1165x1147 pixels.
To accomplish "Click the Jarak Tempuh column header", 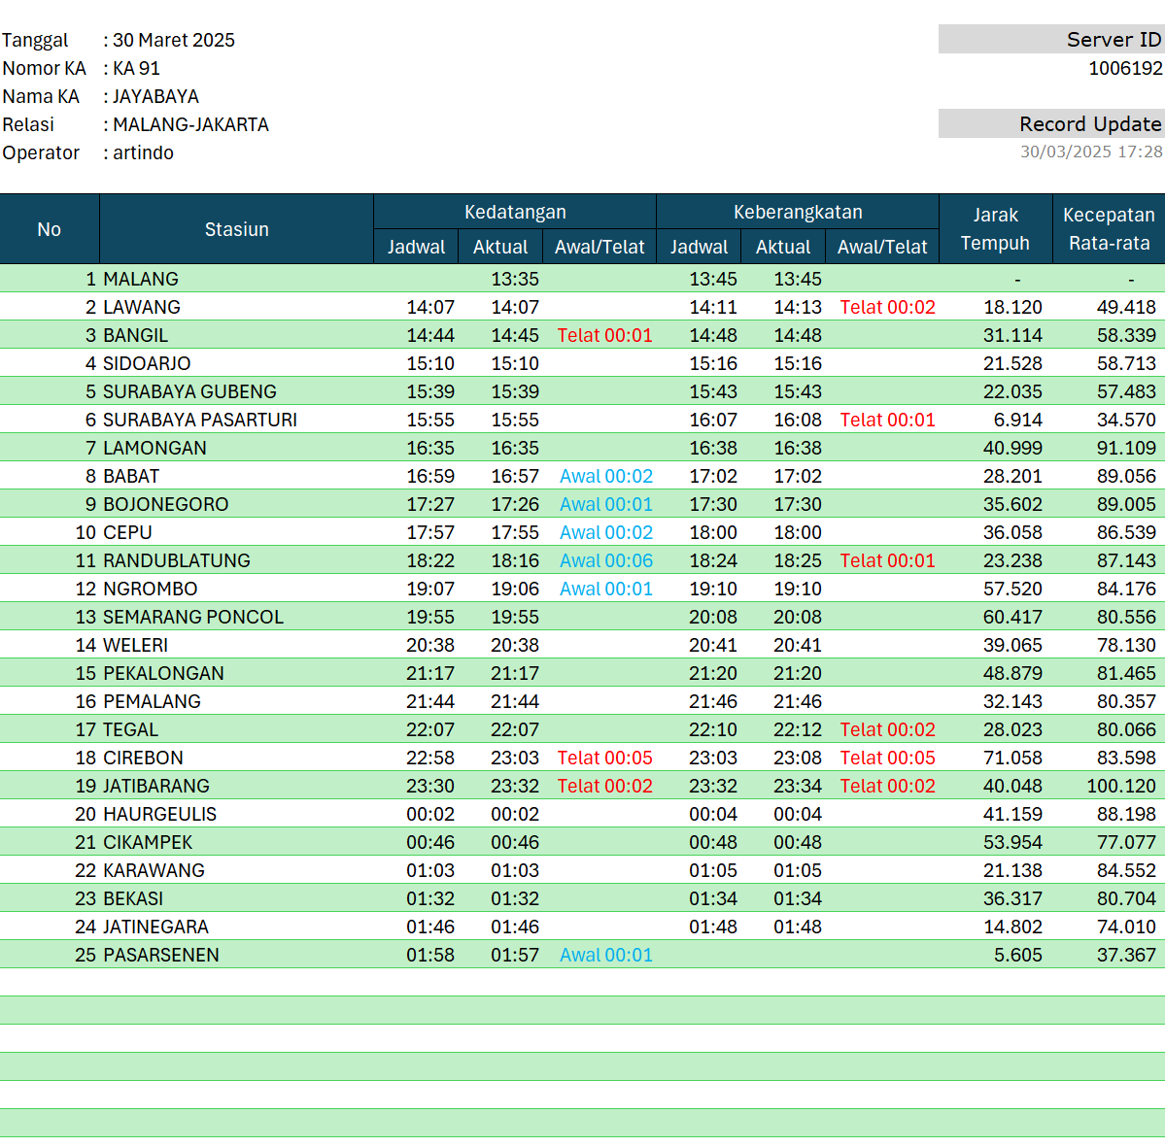I will point(995,229).
